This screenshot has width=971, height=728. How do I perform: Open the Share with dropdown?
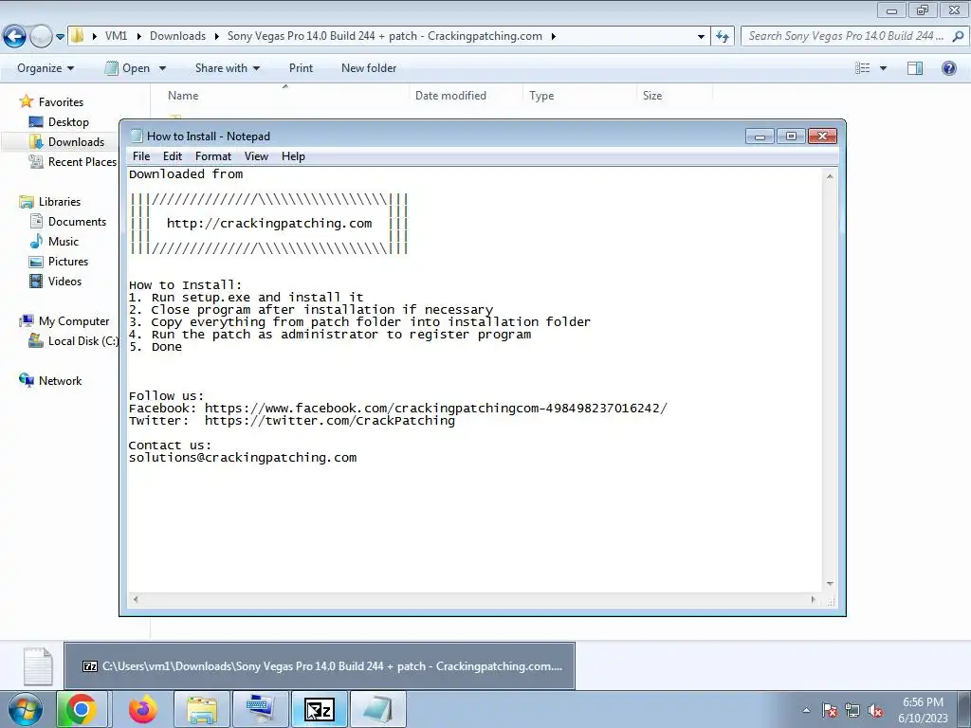[228, 68]
